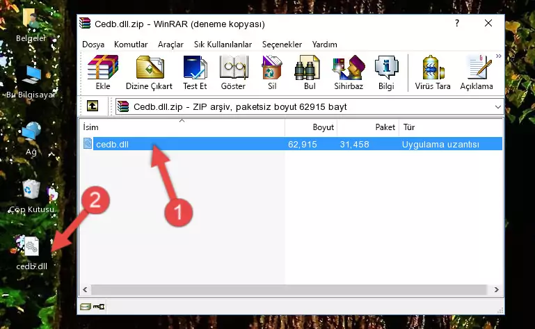Click the cedb.dll file icon in list
The height and width of the screenshot is (329, 535).
(x=88, y=143)
